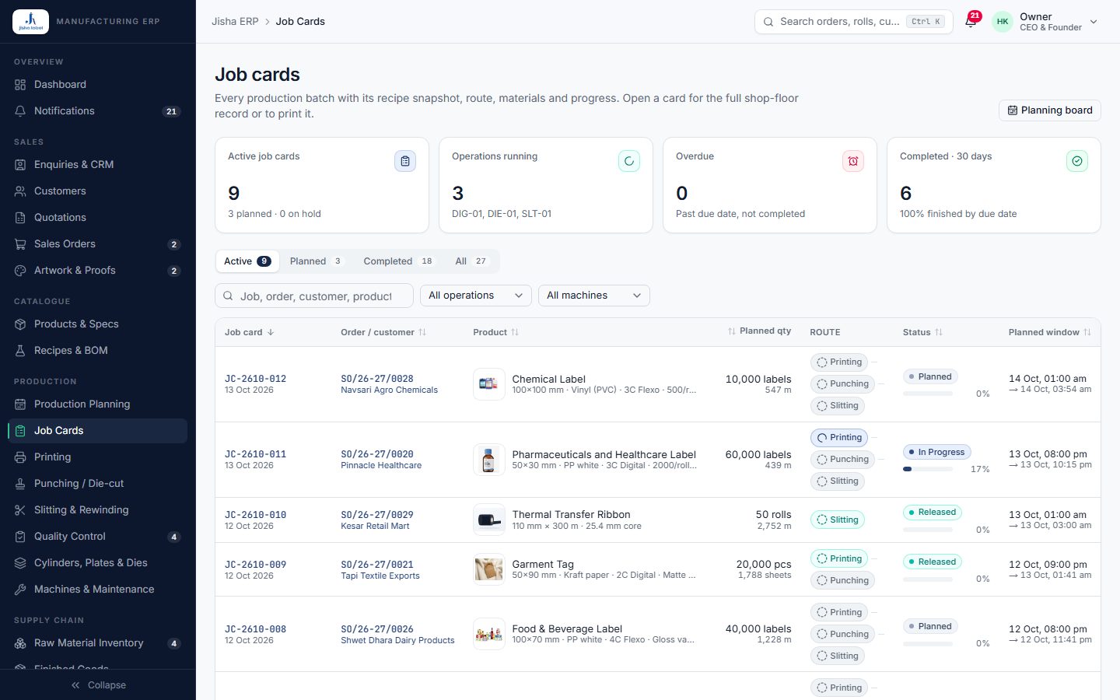Click the Garment Tag product thumbnail
The width and height of the screenshot is (1120, 700).
click(489, 570)
